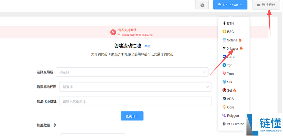Click the BSC yellow cube icon
Viewport: 283px width, 136px height.
(x=224, y=32)
